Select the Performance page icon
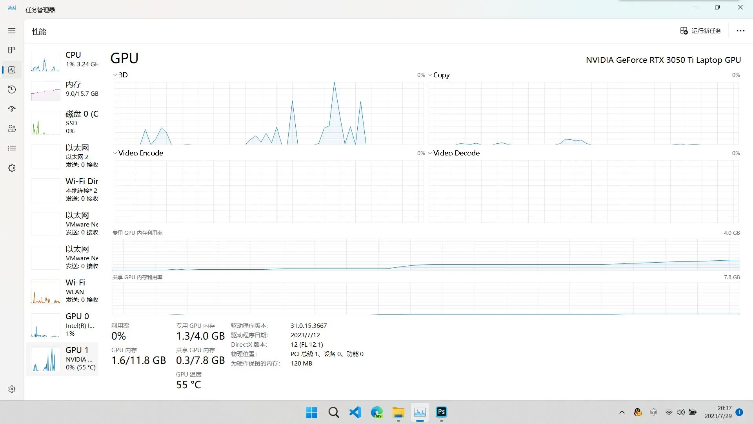 (12, 70)
